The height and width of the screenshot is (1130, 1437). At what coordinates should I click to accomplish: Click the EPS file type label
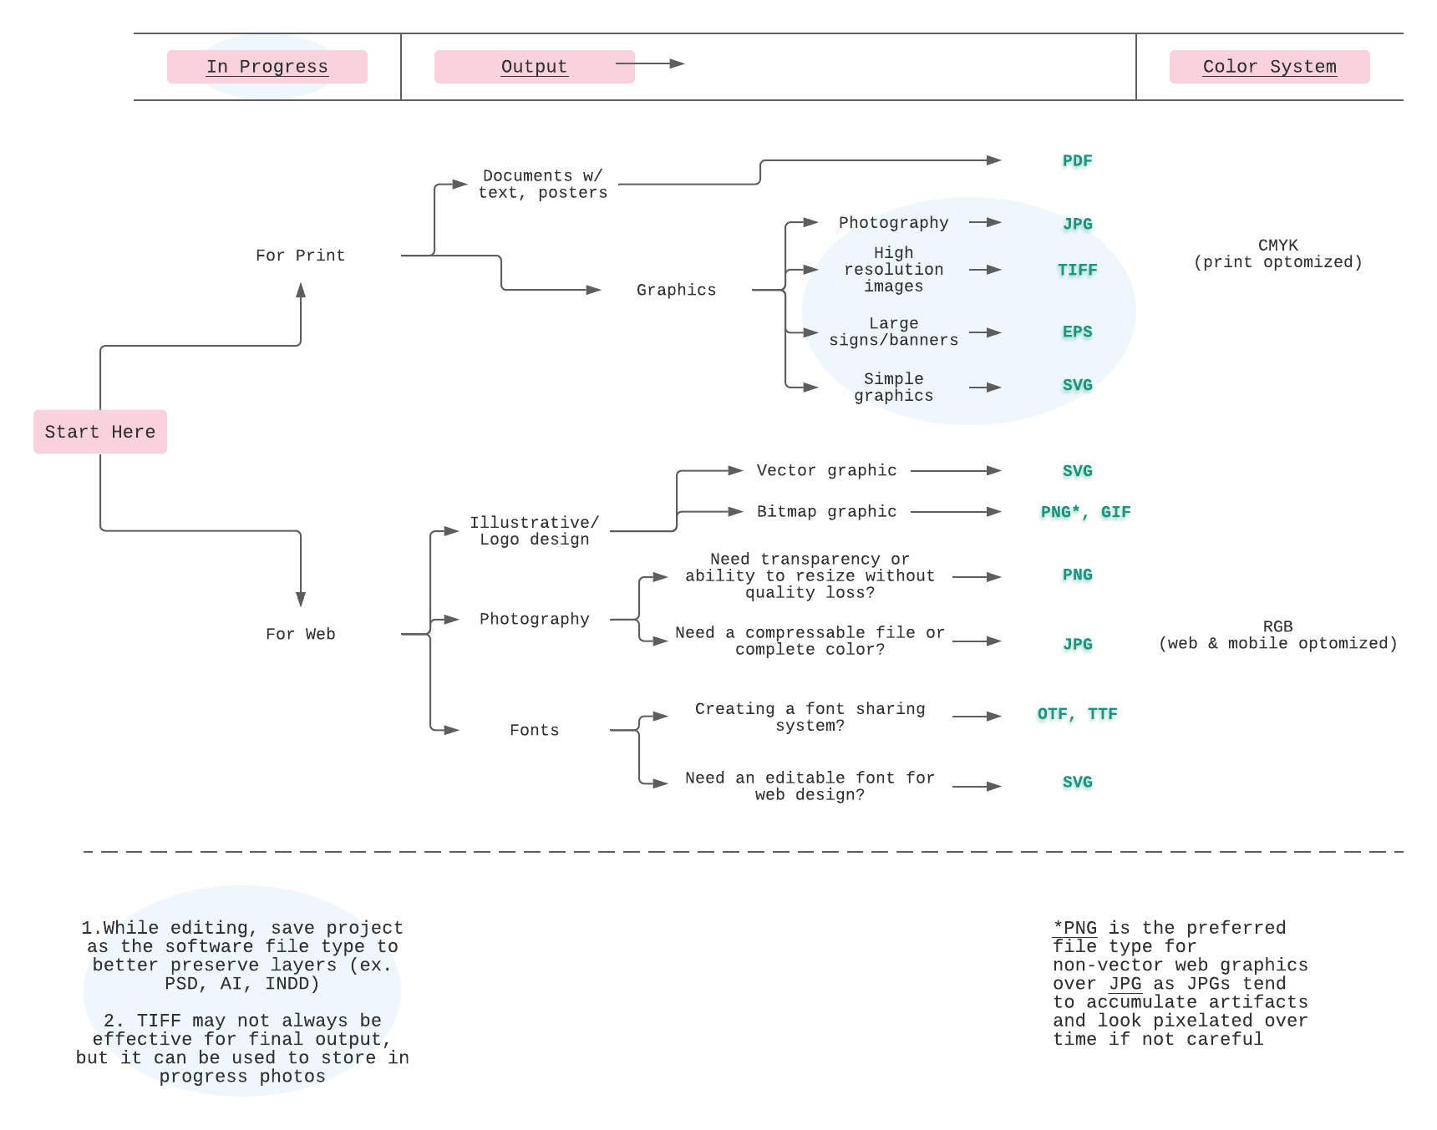1077,332
